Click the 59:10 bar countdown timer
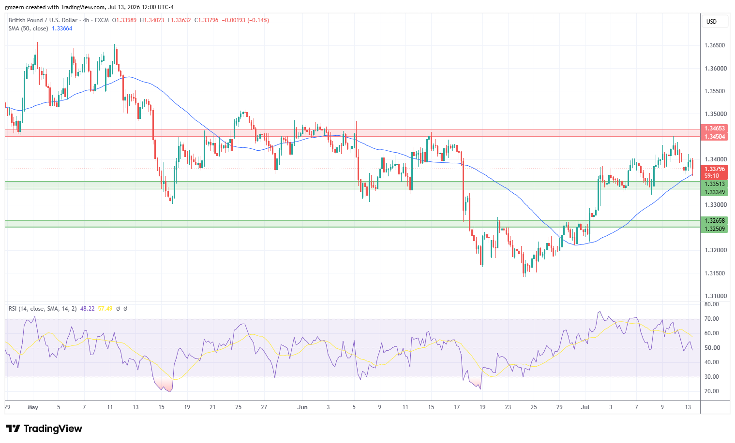 click(x=711, y=176)
